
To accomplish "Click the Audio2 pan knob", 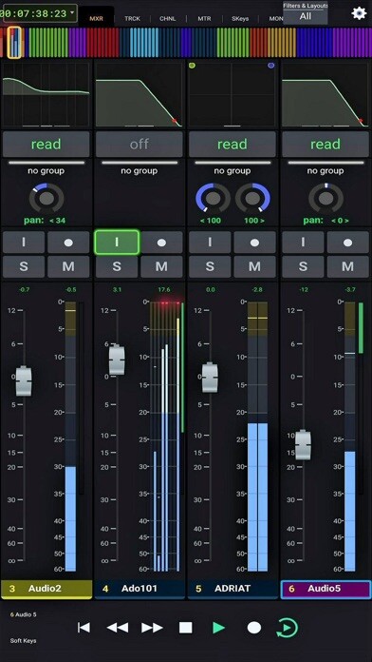I will [x=46, y=198].
